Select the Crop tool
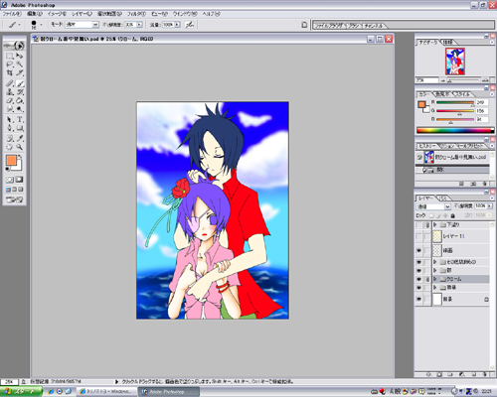Viewport: 497px width, 397px height. click(x=10, y=73)
